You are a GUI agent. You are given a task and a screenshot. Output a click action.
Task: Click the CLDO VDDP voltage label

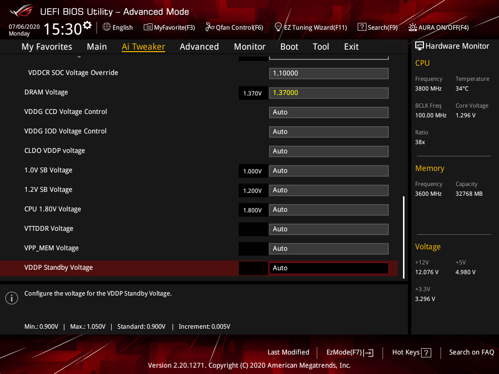click(55, 151)
